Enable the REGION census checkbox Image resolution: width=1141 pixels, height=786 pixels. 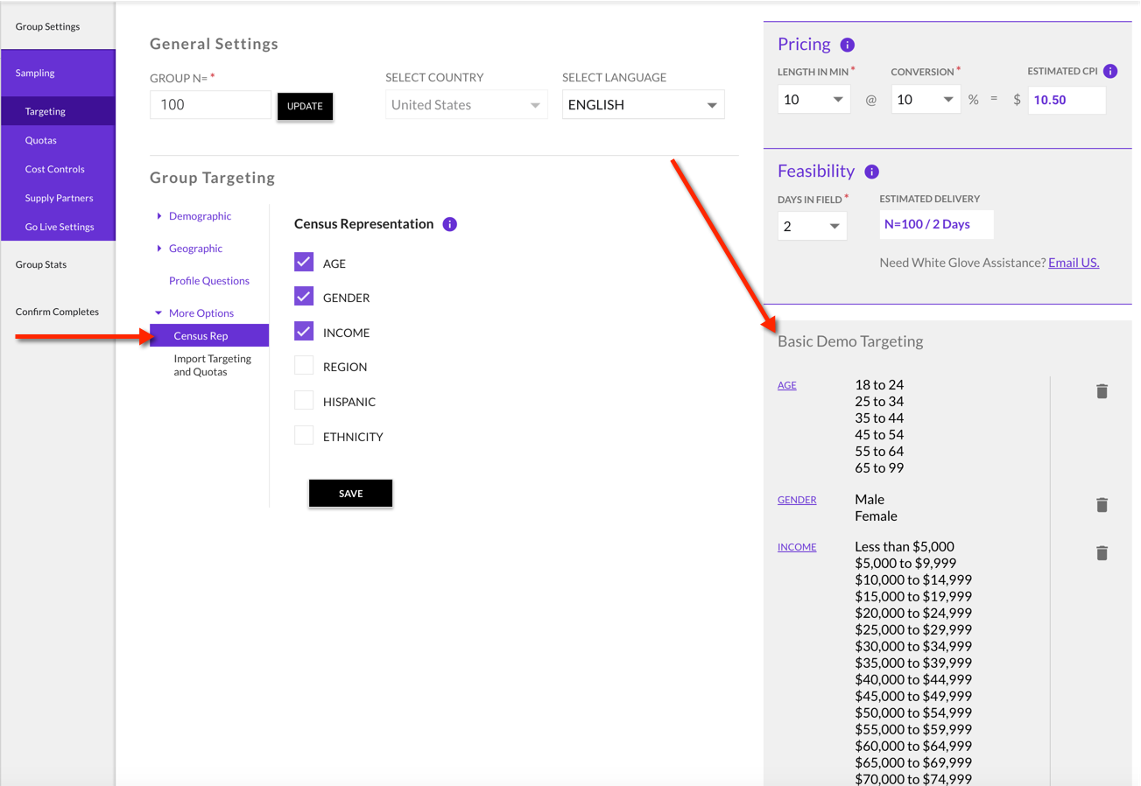click(x=304, y=366)
